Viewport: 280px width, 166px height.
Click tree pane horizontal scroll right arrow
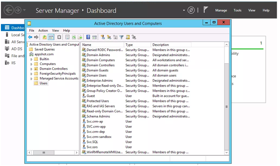point(76,153)
